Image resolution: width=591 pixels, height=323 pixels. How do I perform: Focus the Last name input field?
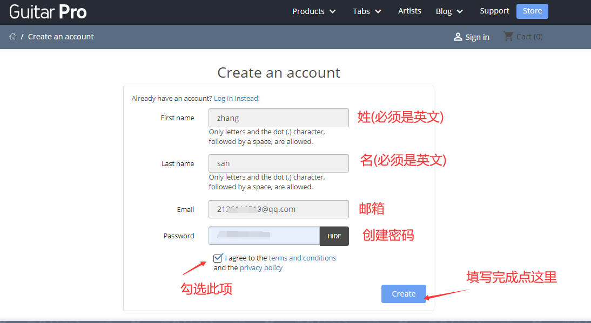[278, 163]
